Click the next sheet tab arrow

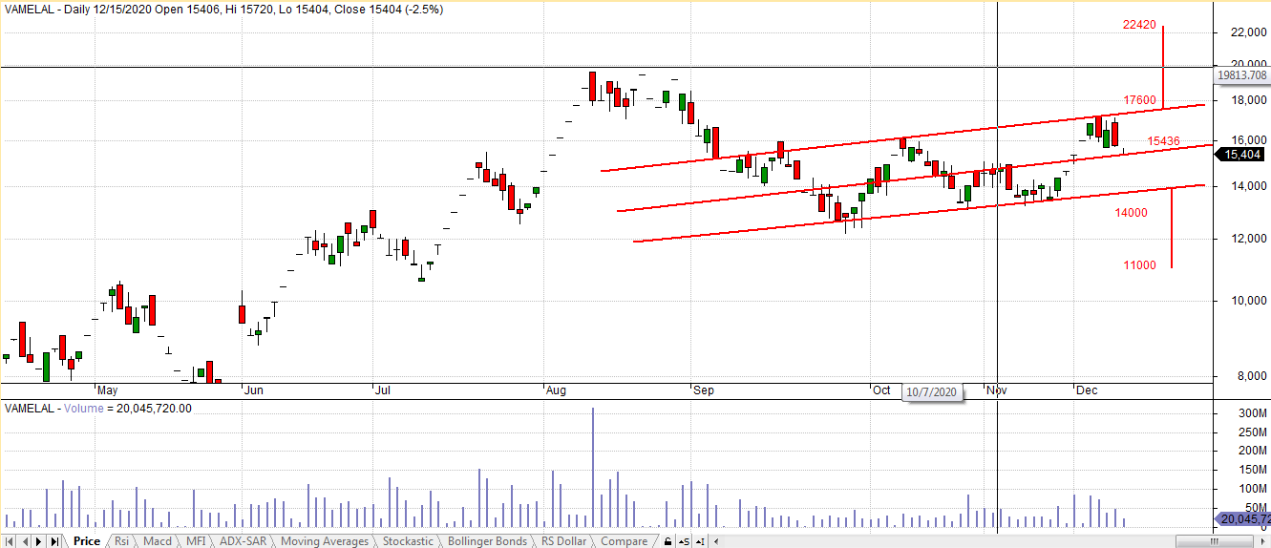tap(39, 541)
